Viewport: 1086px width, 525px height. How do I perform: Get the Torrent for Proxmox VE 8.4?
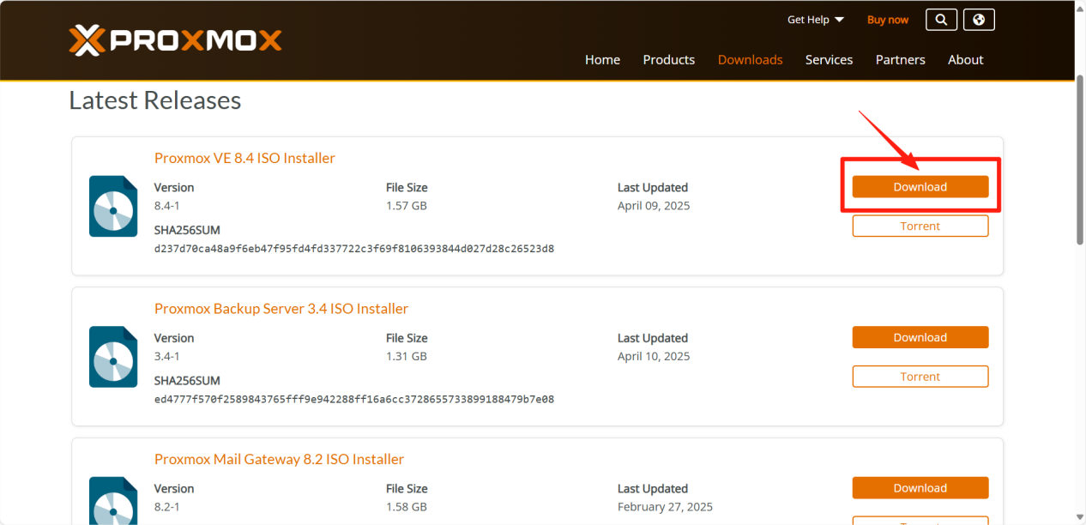tap(920, 226)
